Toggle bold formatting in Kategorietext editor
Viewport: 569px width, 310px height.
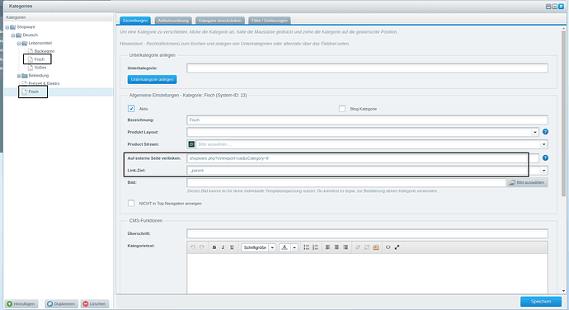point(214,247)
